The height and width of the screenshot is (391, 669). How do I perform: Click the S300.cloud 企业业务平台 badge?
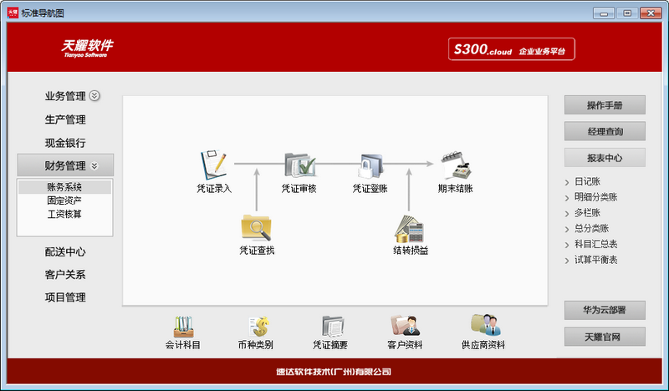[512, 49]
